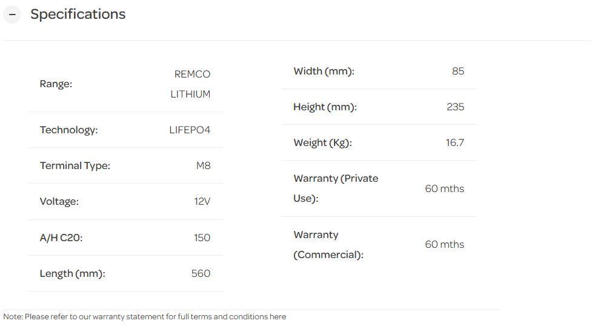Viewport: 597px width, 332px height.
Task: Click the Terminal Type label
Action: pos(75,165)
